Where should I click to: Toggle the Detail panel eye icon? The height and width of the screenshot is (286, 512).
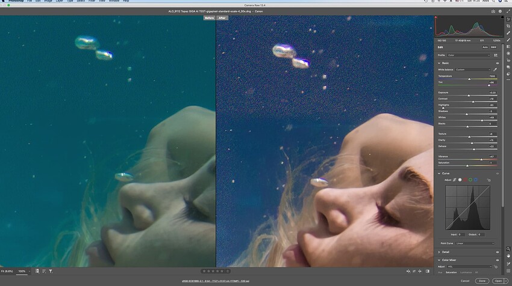tap(497, 252)
